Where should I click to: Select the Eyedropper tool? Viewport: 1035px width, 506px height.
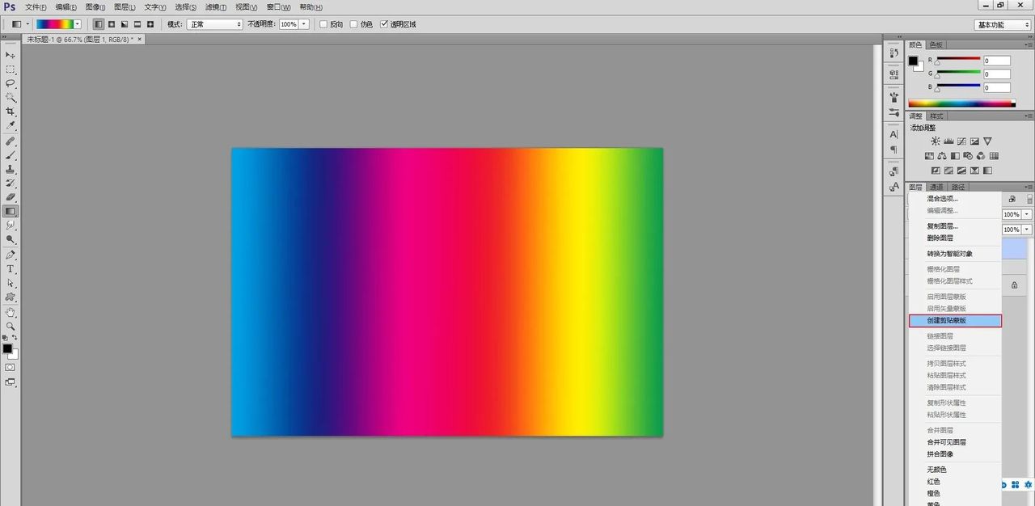11,126
